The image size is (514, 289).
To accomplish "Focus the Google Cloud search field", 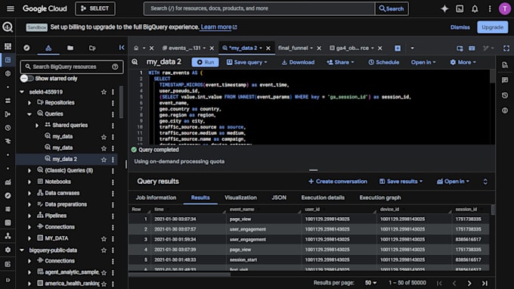I will click(x=259, y=8).
